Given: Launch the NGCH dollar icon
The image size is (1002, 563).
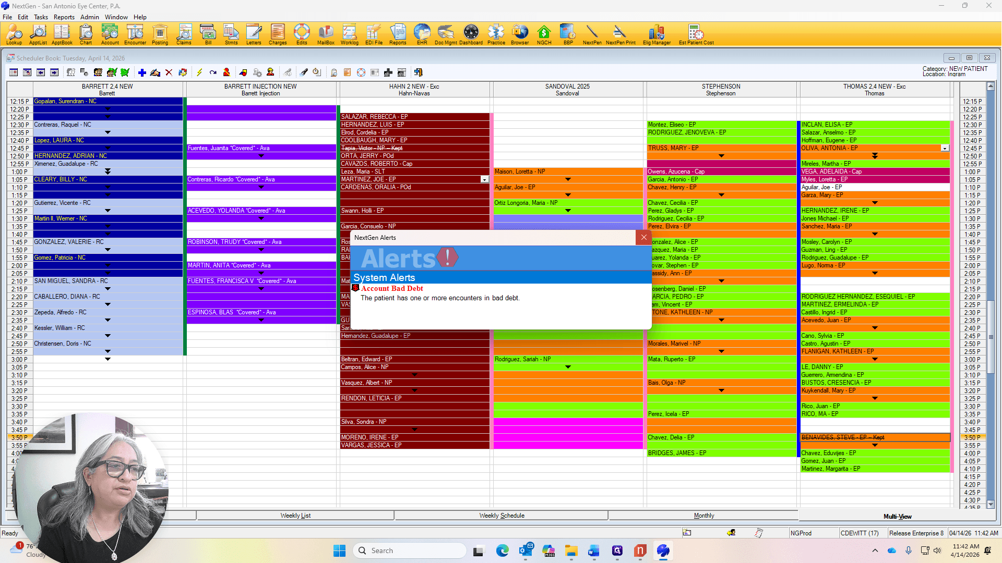Looking at the screenshot, I should click(x=544, y=34).
